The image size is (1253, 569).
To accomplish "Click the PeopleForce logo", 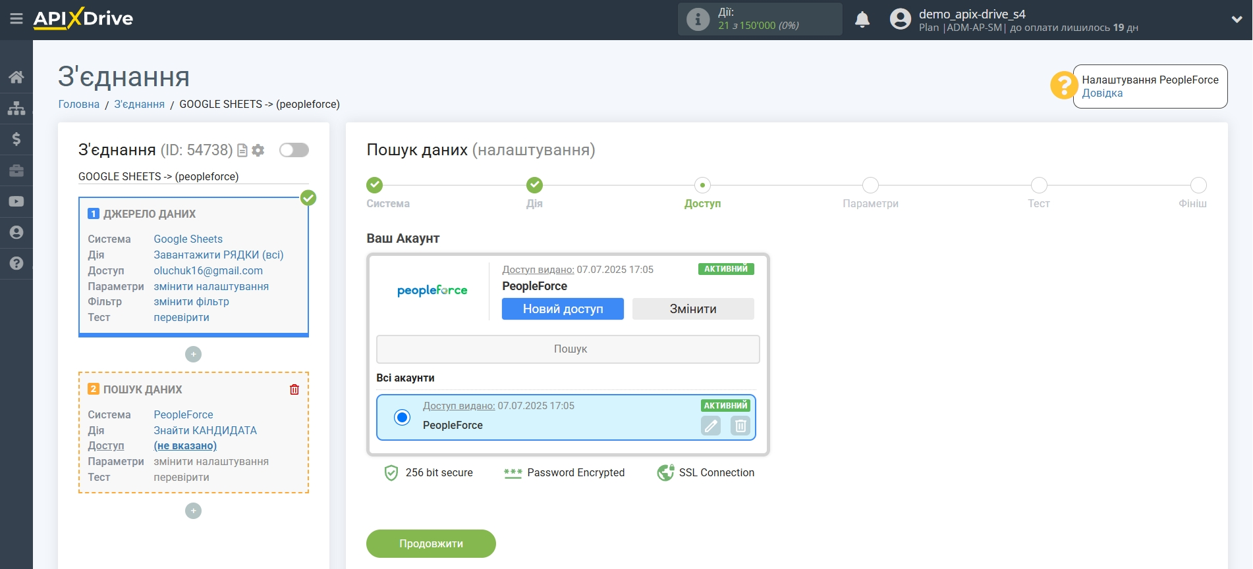I will click(x=432, y=290).
